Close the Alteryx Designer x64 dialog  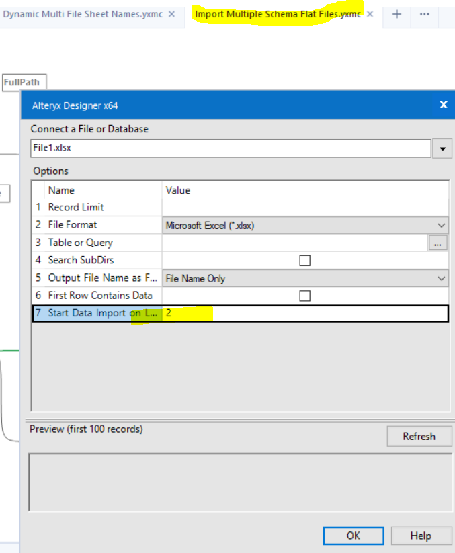pos(443,105)
